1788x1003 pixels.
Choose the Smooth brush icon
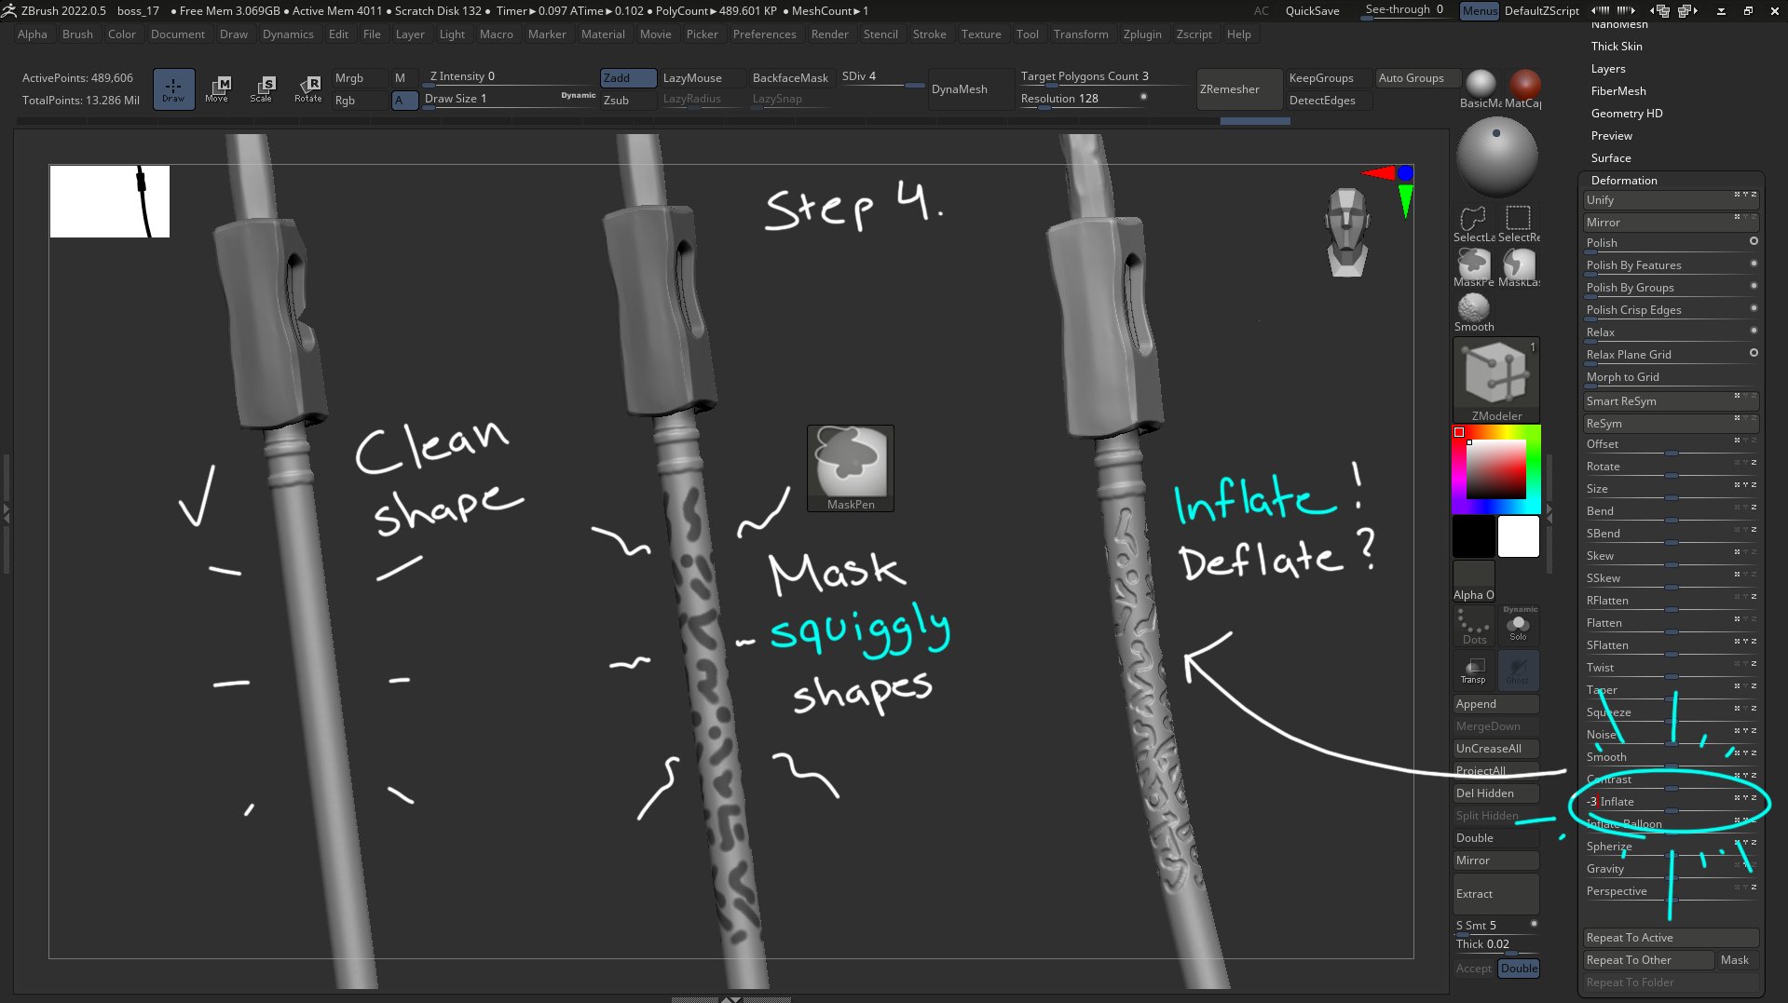pyautogui.click(x=1473, y=310)
